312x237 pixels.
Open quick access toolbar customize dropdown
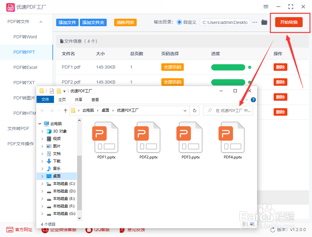coord(64,91)
